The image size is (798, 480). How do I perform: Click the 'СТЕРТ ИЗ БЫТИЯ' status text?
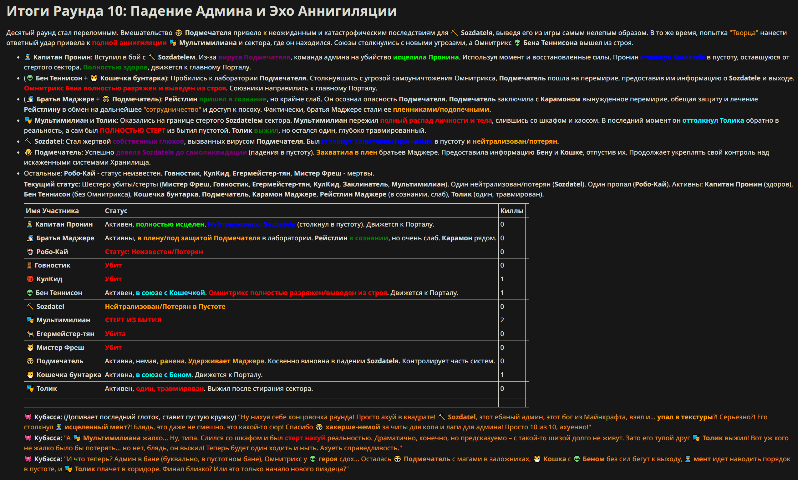(133, 320)
